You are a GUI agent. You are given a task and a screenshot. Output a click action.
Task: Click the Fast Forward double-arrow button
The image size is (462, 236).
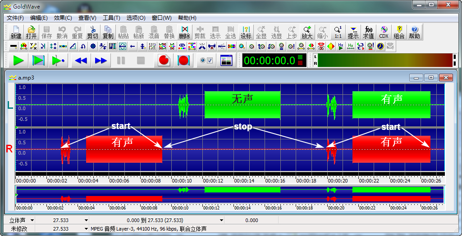101,61
